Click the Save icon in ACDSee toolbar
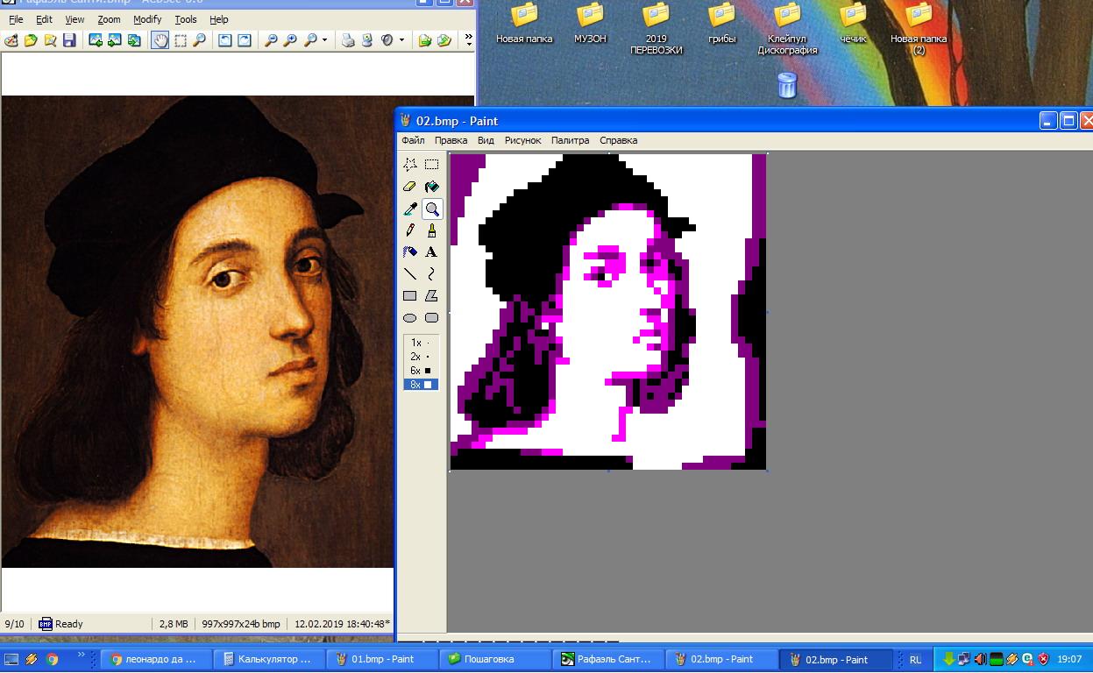The height and width of the screenshot is (673, 1093). [69, 40]
